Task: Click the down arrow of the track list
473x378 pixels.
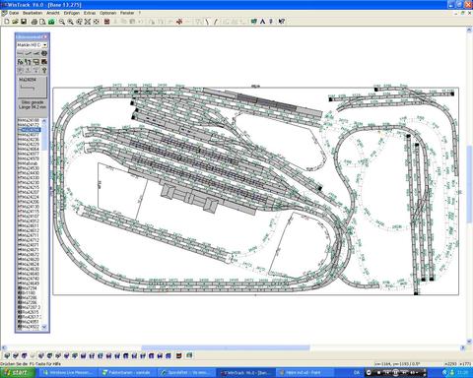Action: coord(44,327)
